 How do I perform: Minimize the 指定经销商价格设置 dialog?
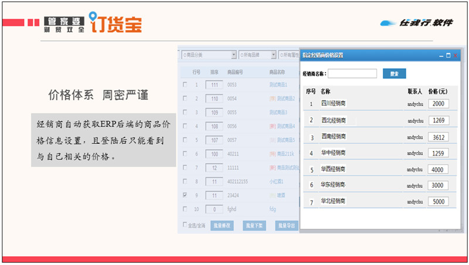pyautogui.click(x=441, y=55)
